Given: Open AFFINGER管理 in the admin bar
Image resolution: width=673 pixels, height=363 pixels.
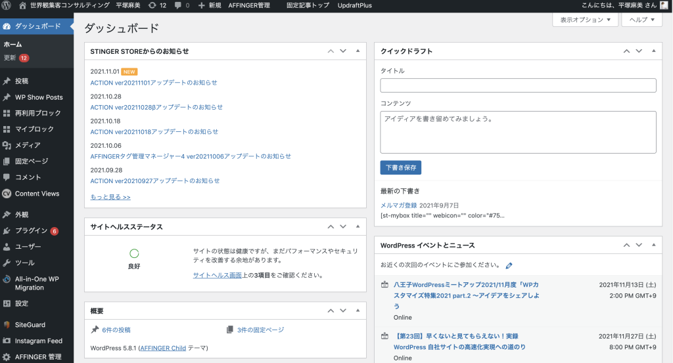Looking at the screenshot, I should tap(249, 5).
